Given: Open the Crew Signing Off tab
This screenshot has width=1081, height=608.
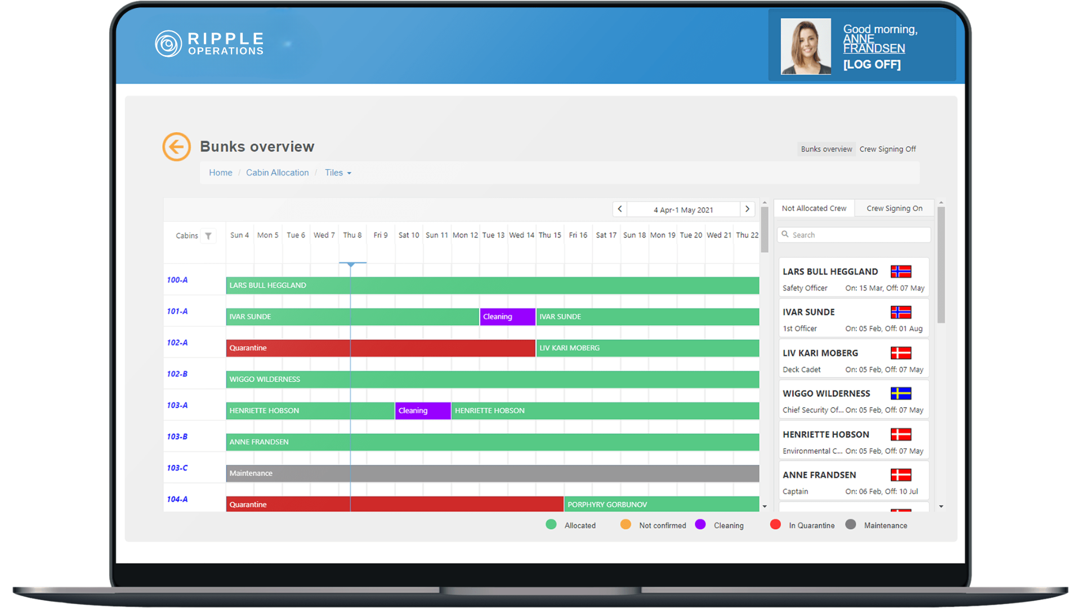Looking at the screenshot, I should tap(887, 149).
